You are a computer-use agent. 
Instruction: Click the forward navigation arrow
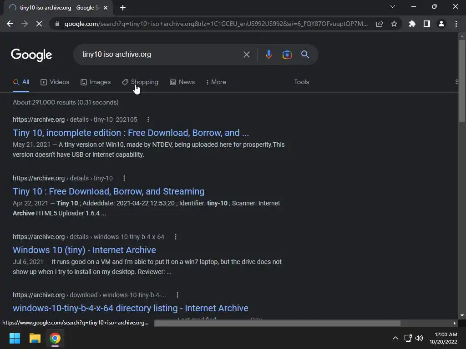tap(25, 24)
